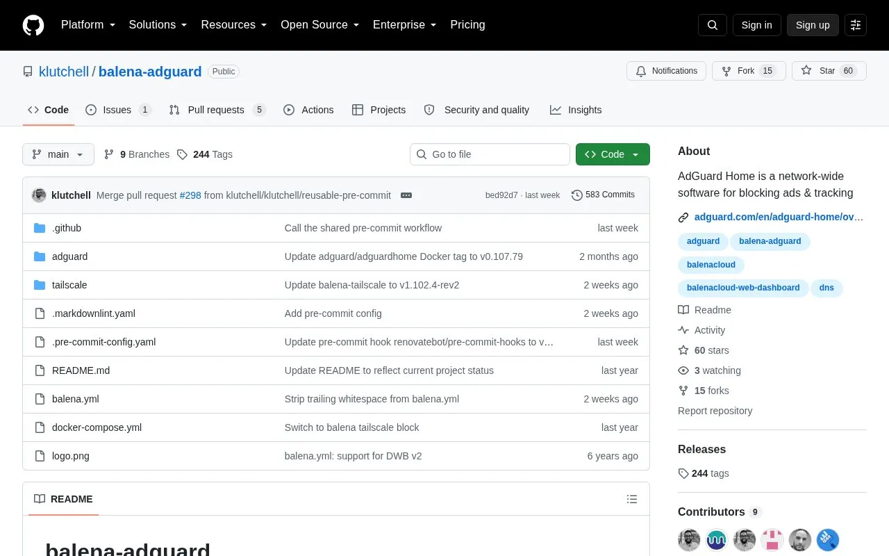889x556 pixels.
Task: View 244 Tags next to branches
Action: (205, 154)
